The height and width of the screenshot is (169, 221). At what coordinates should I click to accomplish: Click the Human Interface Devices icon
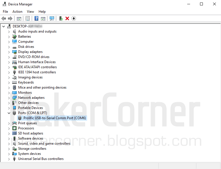click(14, 62)
